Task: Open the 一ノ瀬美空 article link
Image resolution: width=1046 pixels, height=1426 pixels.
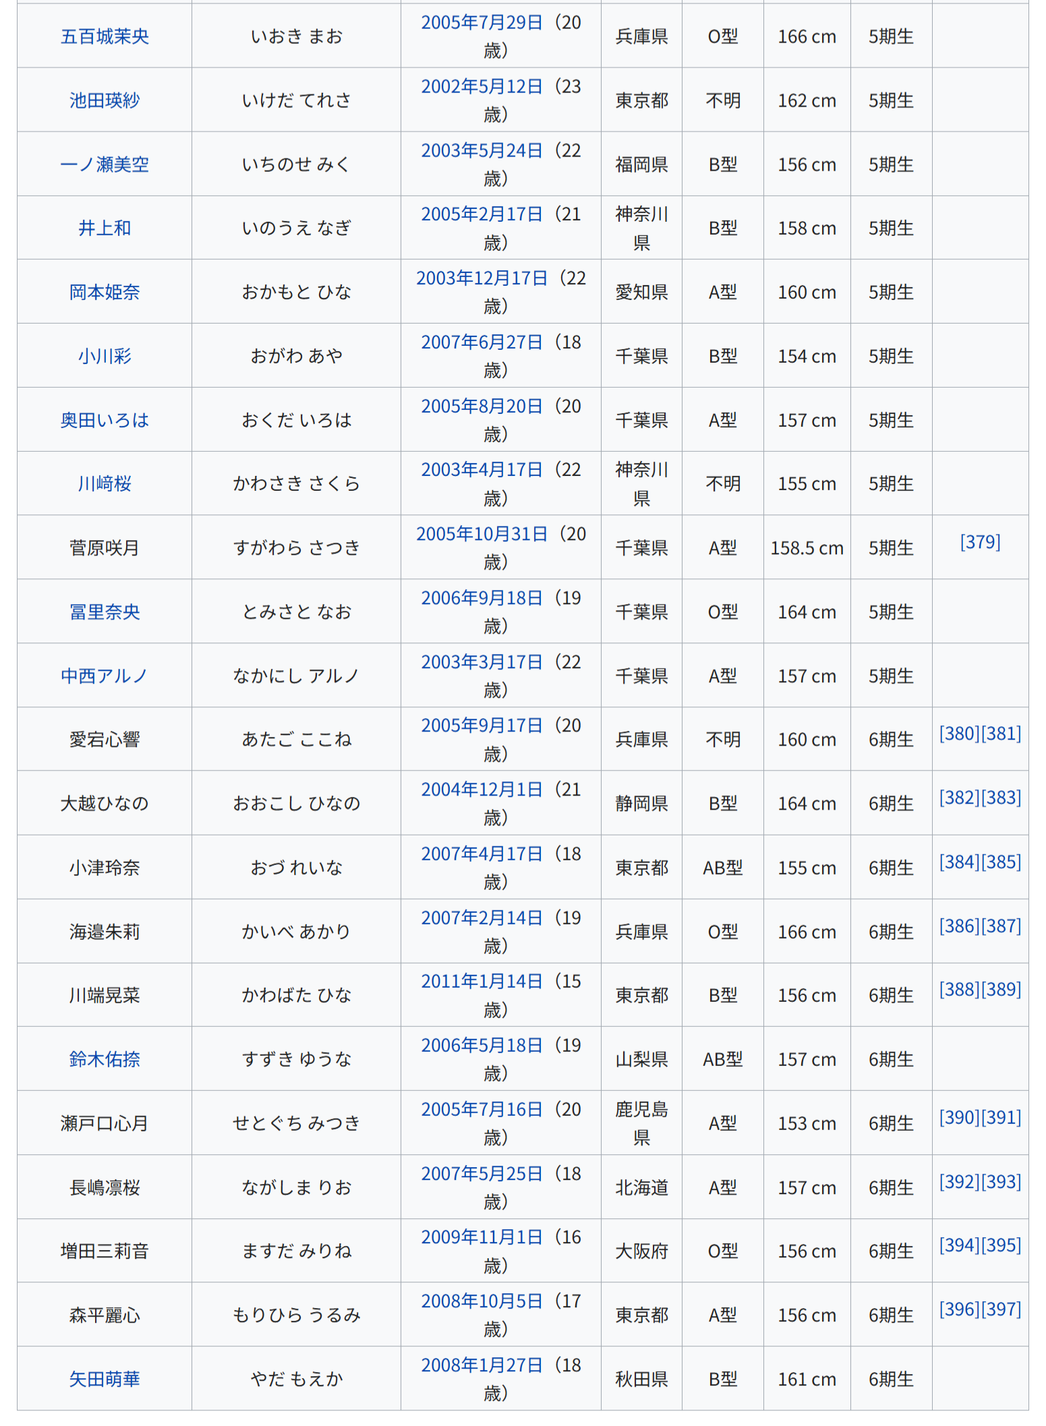Action: point(105,165)
